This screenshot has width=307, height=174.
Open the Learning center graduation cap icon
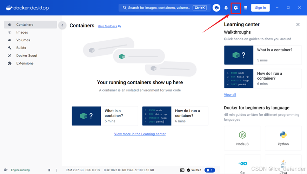(x=216, y=8)
